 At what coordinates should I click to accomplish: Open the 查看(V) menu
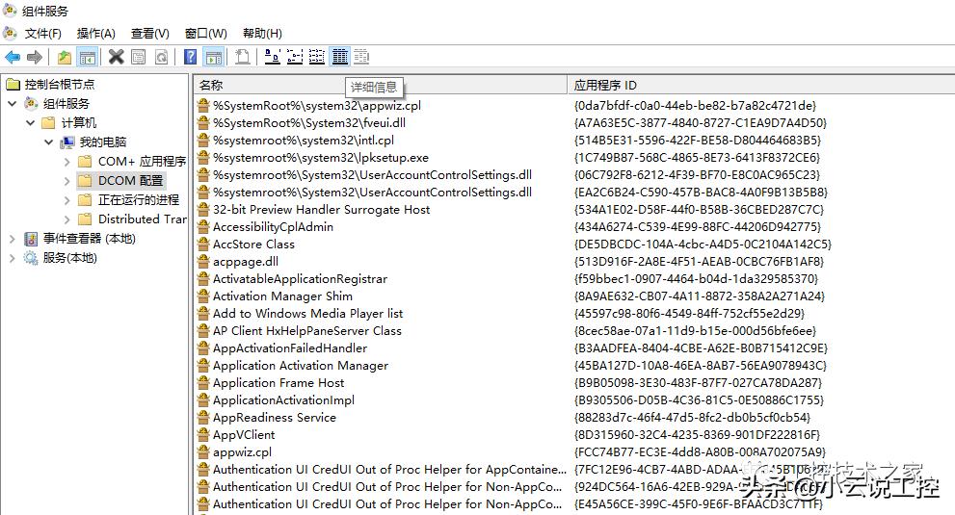click(x=149, y=34)
